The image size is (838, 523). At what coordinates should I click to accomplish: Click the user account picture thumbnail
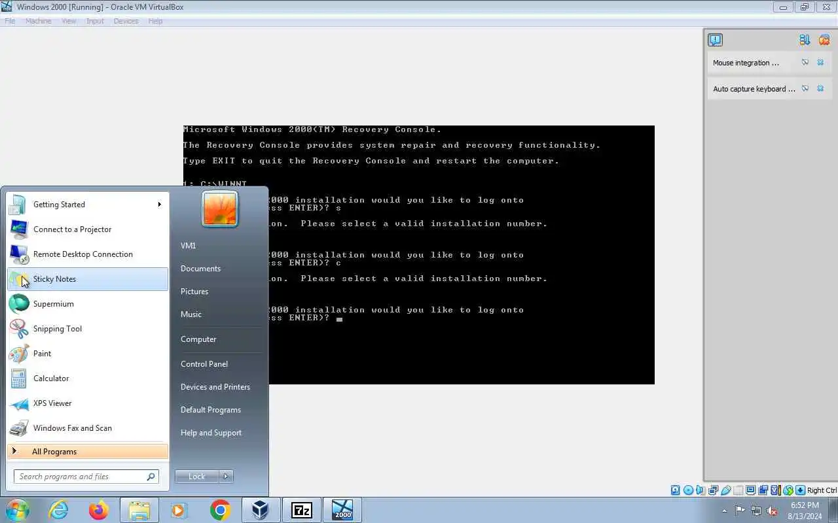(x=220, y=209)
